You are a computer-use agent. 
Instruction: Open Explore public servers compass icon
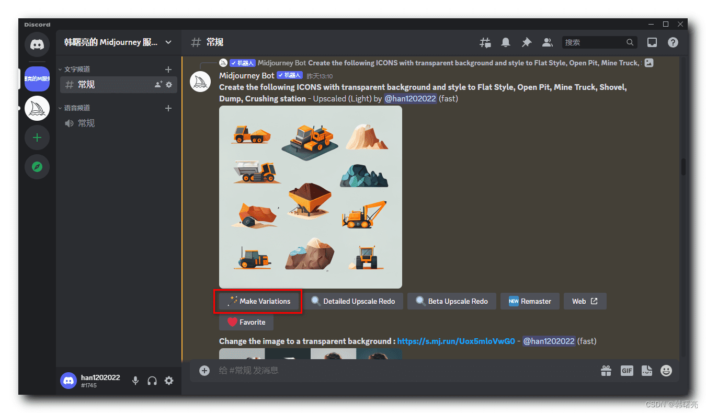click(x=37, y=167)
